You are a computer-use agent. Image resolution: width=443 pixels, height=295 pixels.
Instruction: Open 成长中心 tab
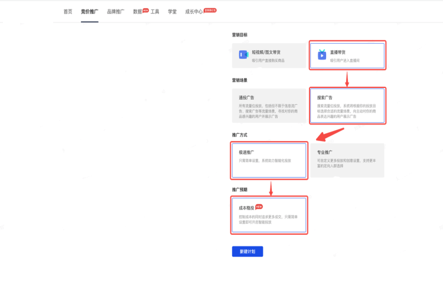click(194, 12)
